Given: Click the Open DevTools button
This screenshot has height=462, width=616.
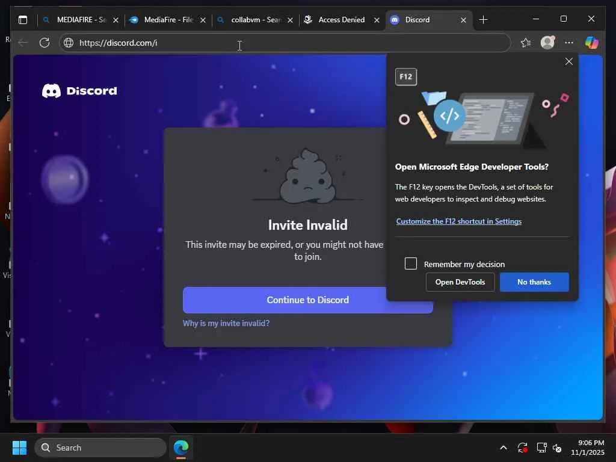Looking at the screenshot, I should 460,282.
